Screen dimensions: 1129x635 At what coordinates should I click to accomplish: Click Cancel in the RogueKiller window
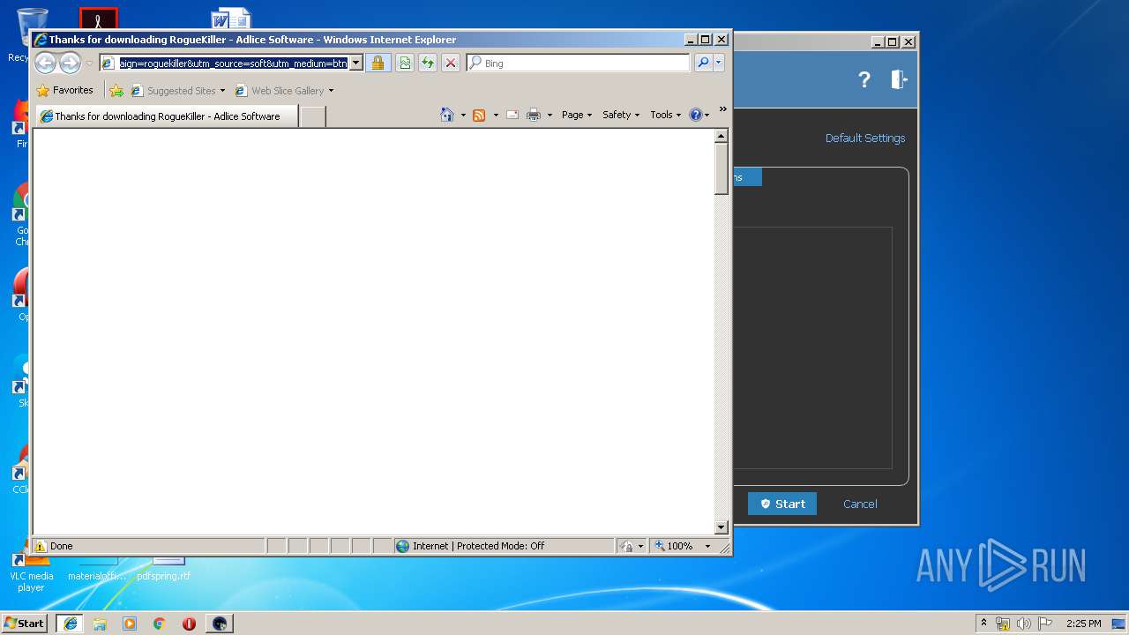coord(860,504)
